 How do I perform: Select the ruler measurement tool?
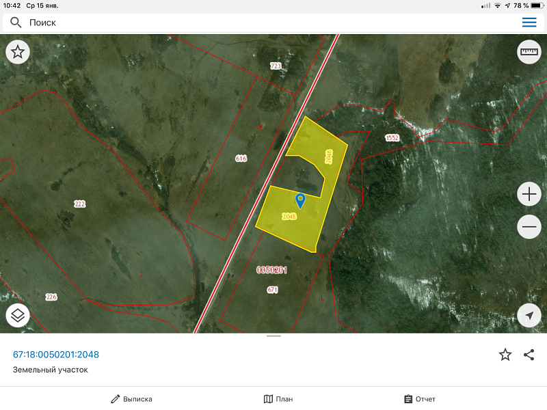(529, 51)
